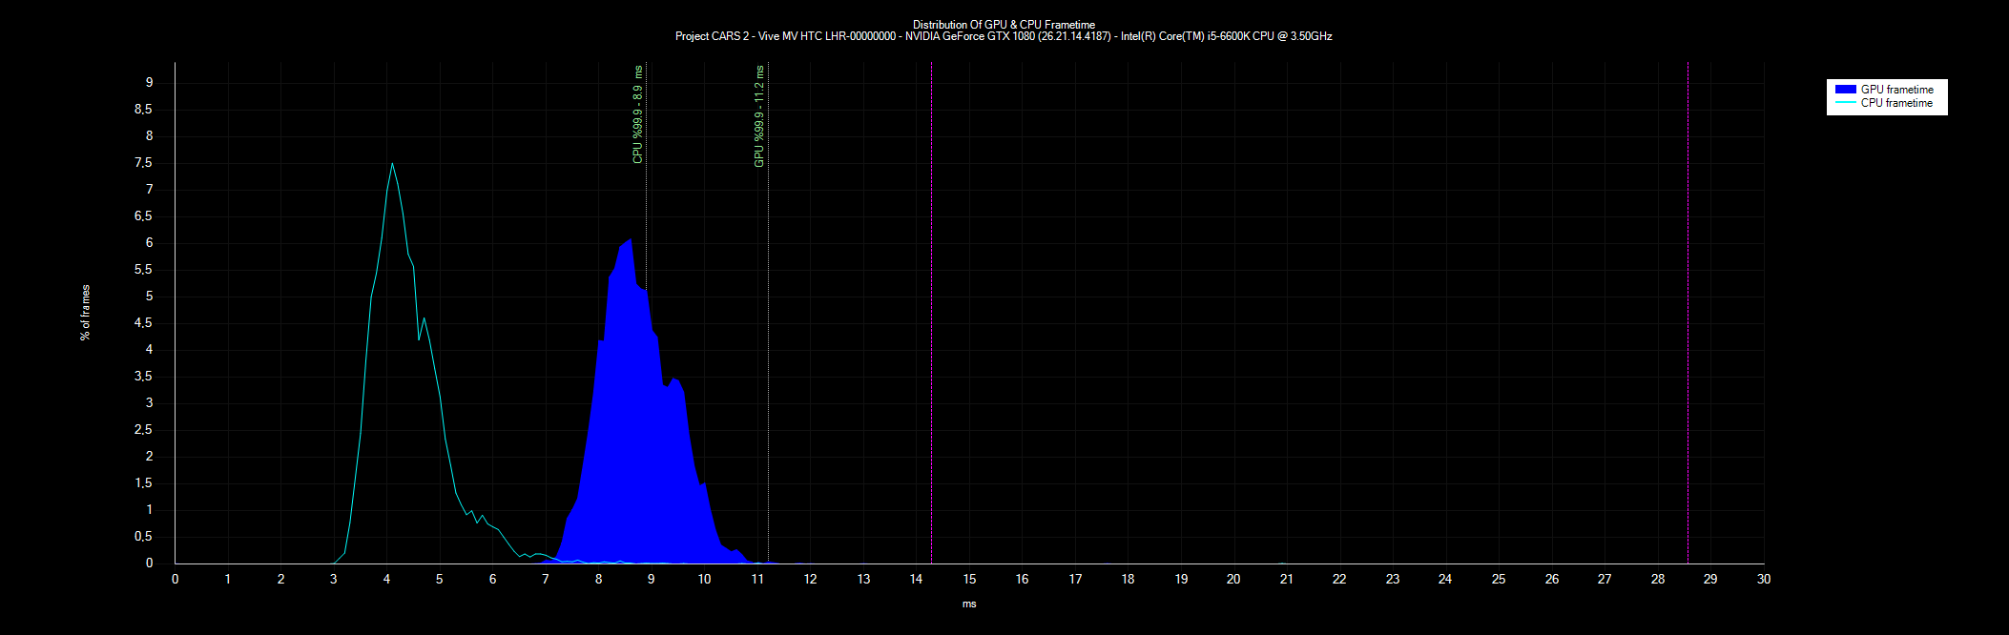Click the magenta dashed vertical line near 14 ms
Image resolution: width=2009 pixels, height=635 pixels.
click(931, 313)
